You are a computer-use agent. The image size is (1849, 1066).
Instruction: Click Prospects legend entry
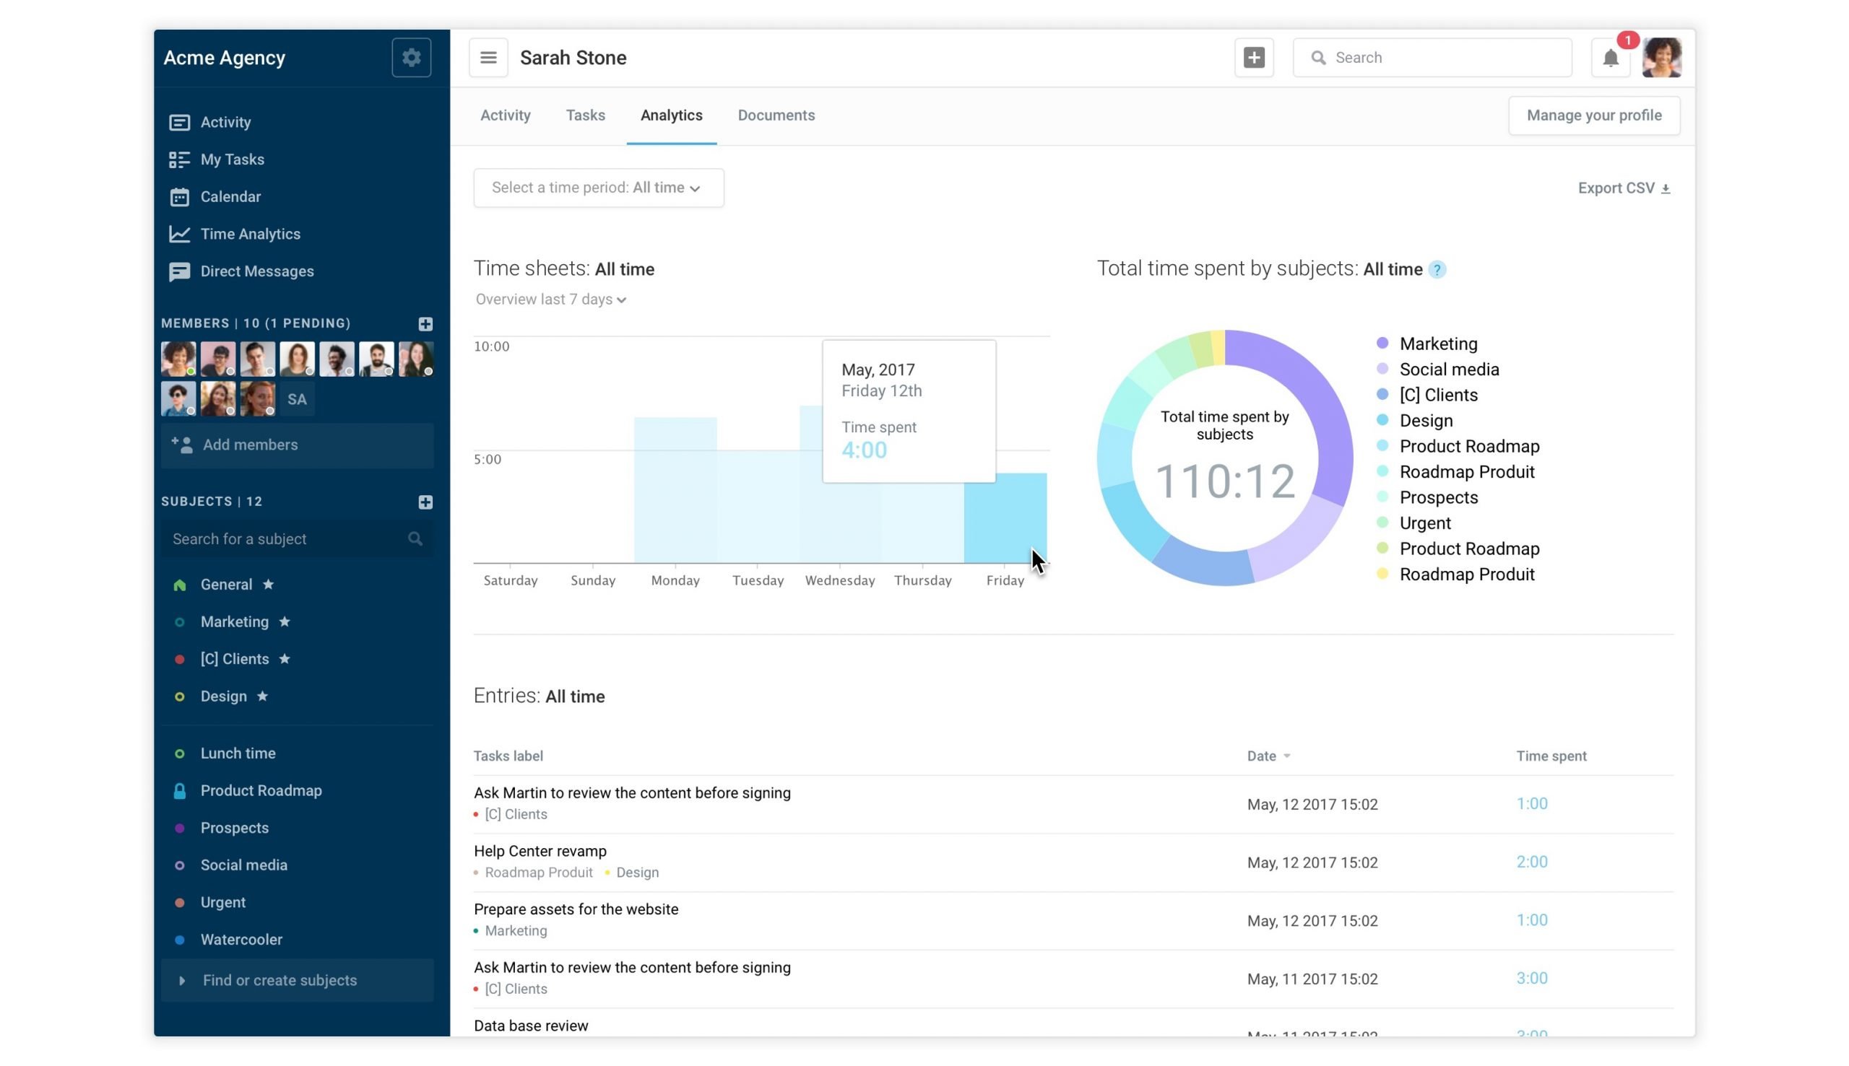[x=1427, y=497]
